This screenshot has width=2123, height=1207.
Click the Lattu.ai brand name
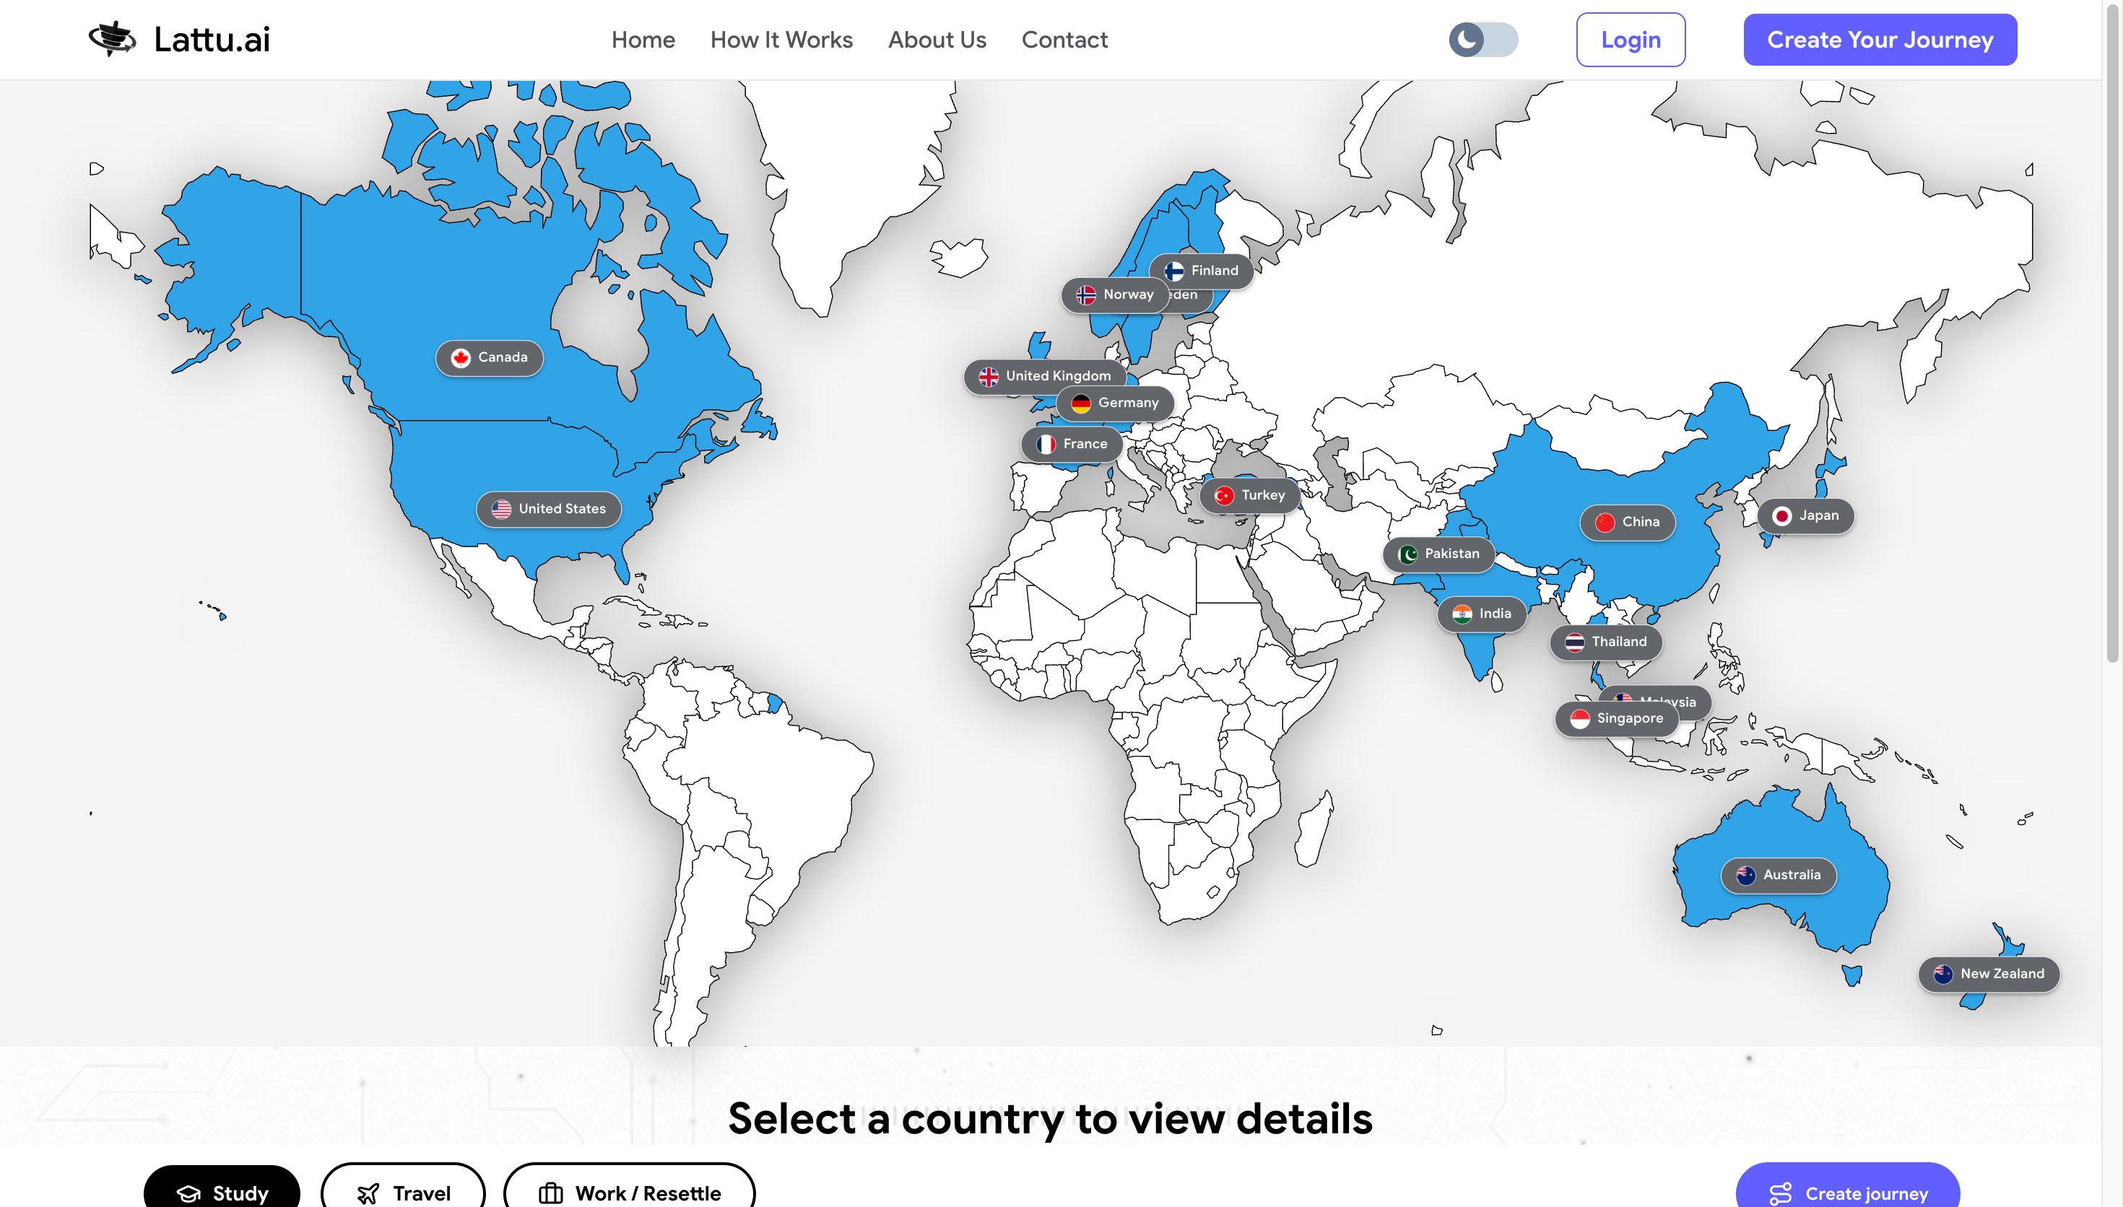pyautogui.click(x=212, y=39)
